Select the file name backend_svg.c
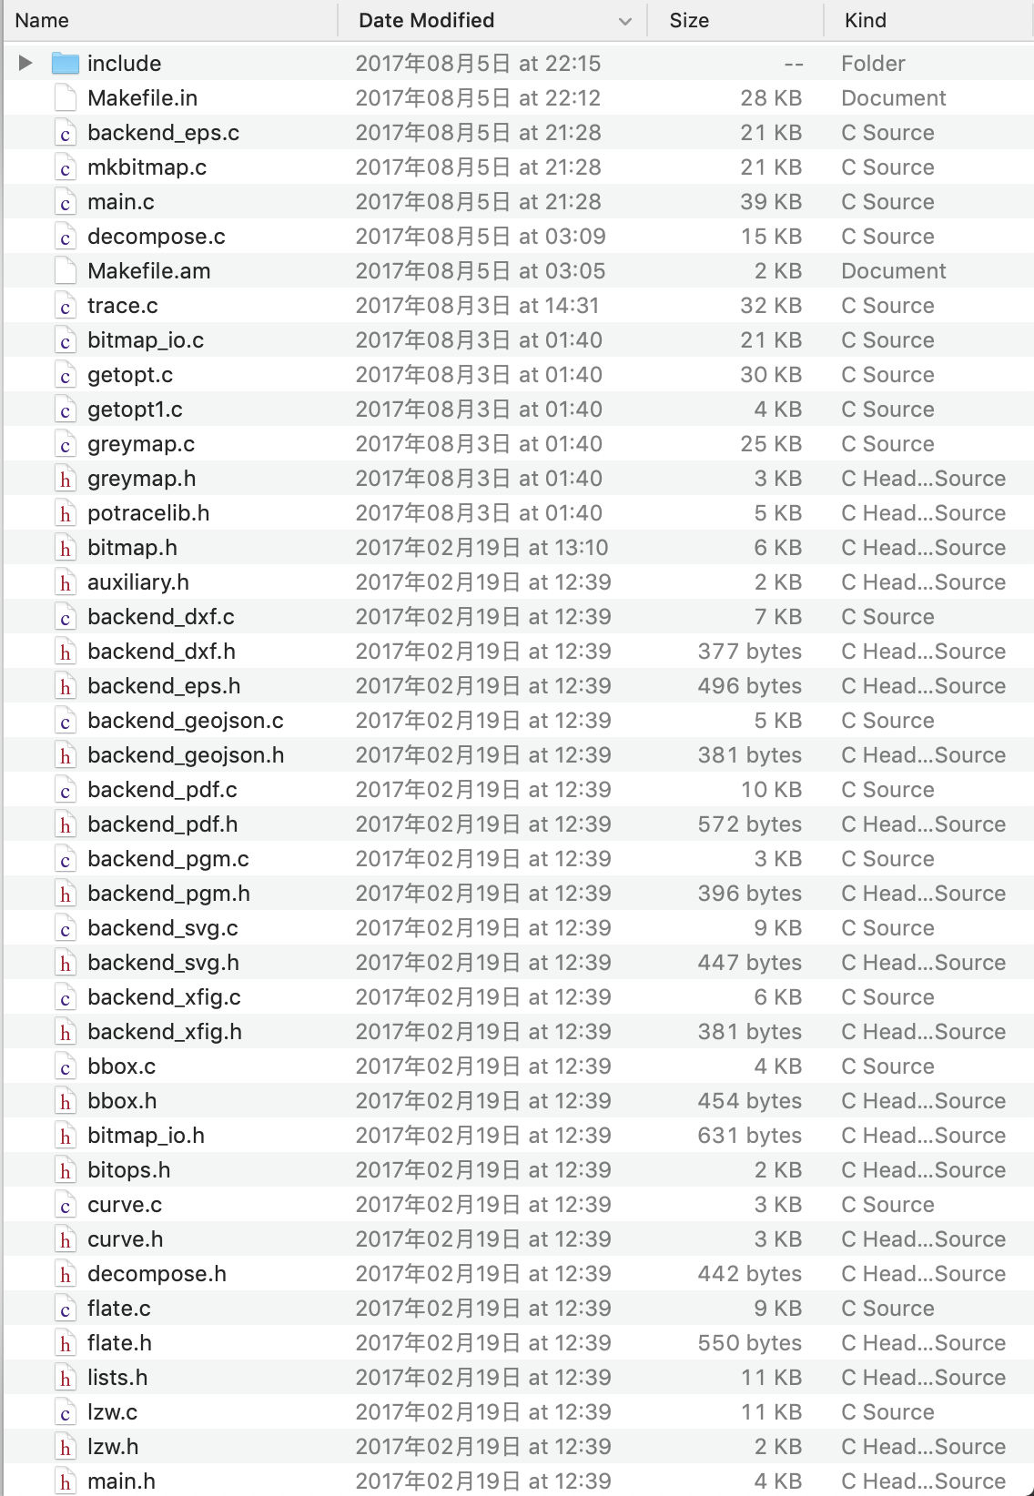The image size is (1034, 1496). (163, 928)
